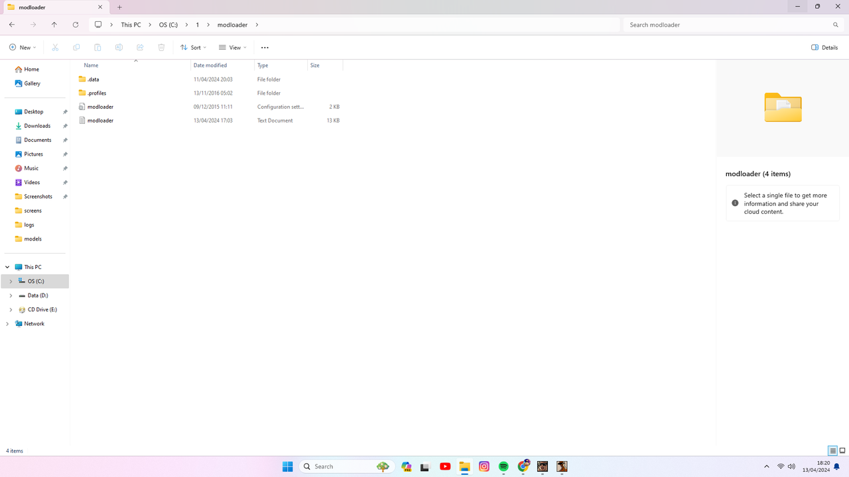This screenshot has height=477, width=849.
Task: Close the modloader tab
Action: click(101, 7)
